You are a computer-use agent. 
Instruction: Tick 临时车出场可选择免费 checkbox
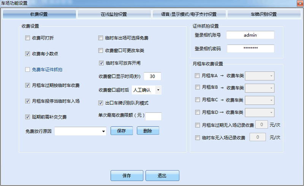pyautogui.click(x=101, y=38)
